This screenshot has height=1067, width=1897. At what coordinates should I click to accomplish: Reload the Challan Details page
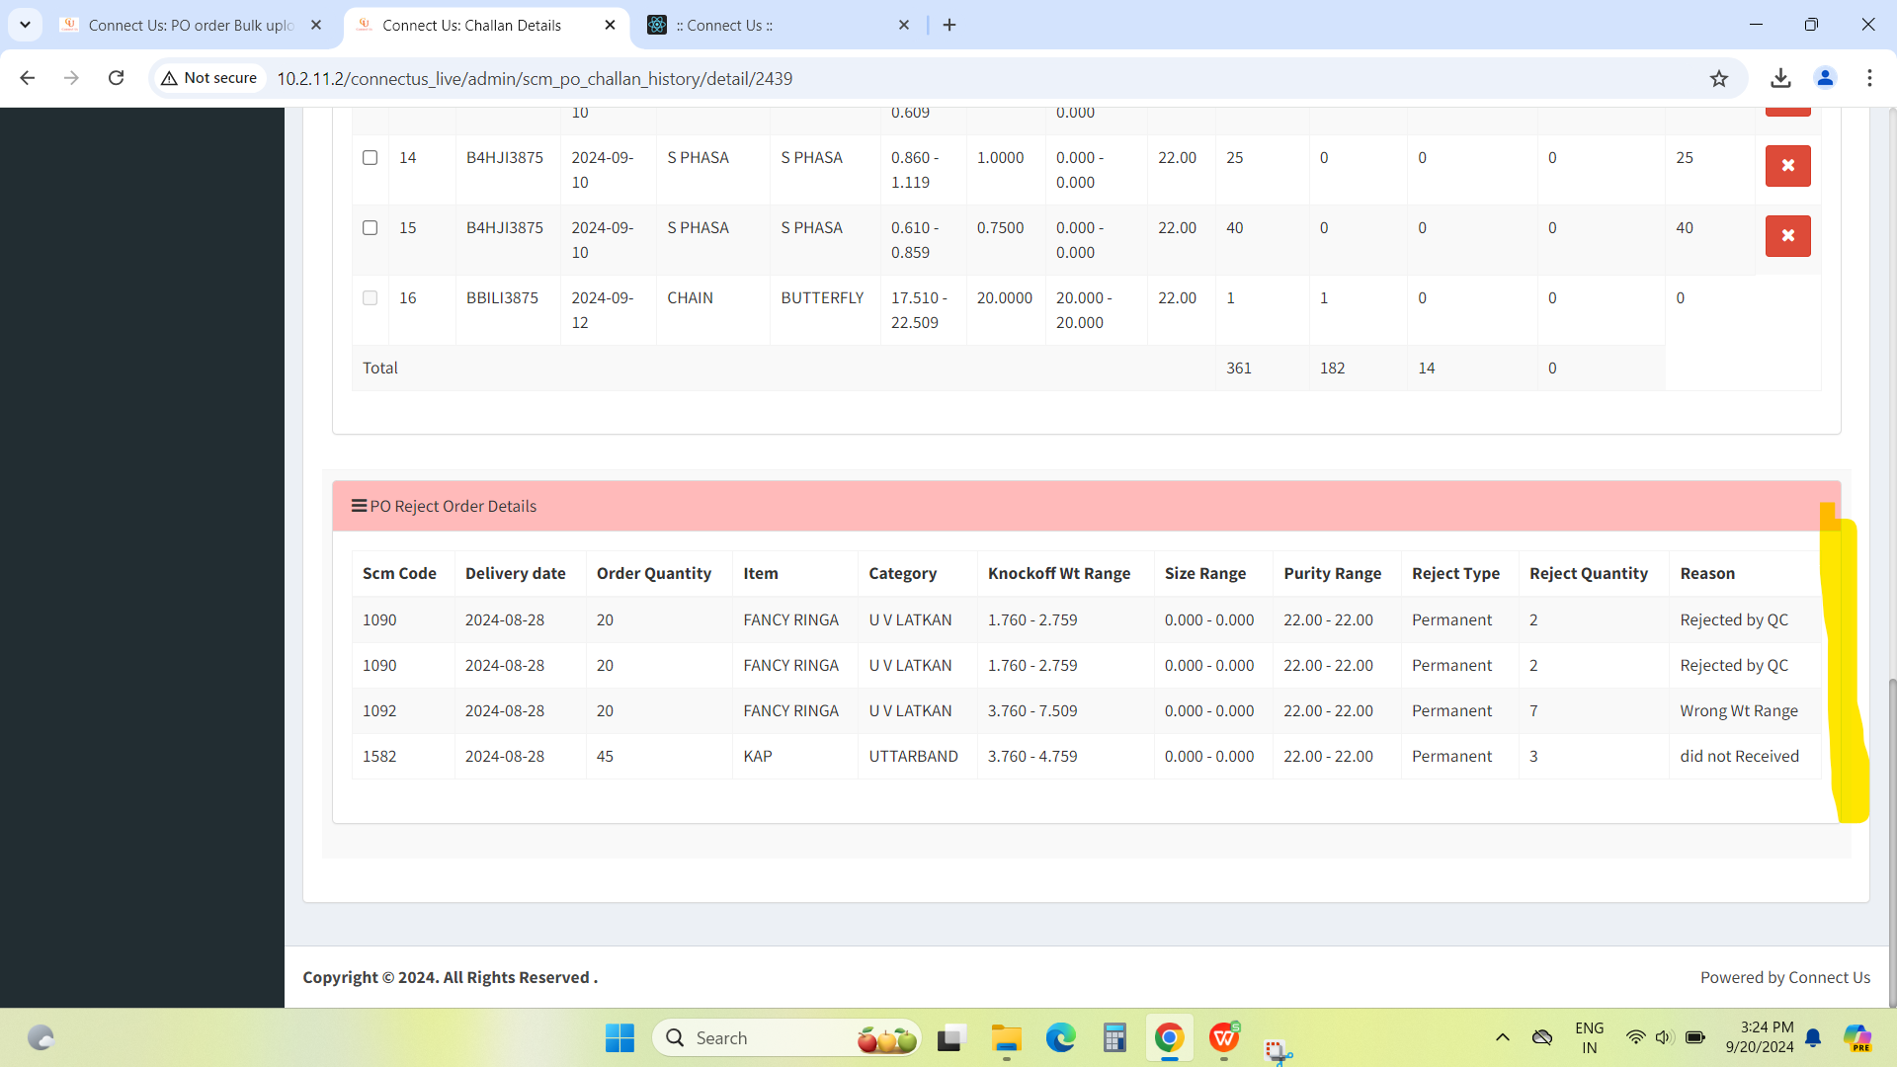coord(116,78)
